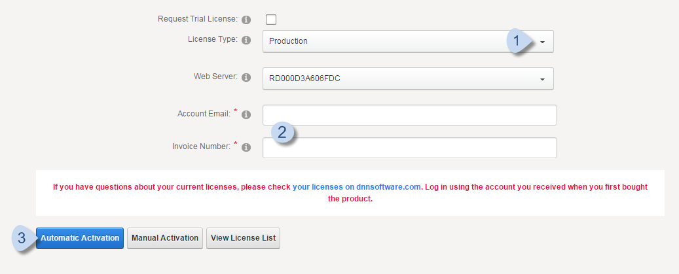Click callout marker number 2
This screenshot has width=679, height=274.
(282, 133)
